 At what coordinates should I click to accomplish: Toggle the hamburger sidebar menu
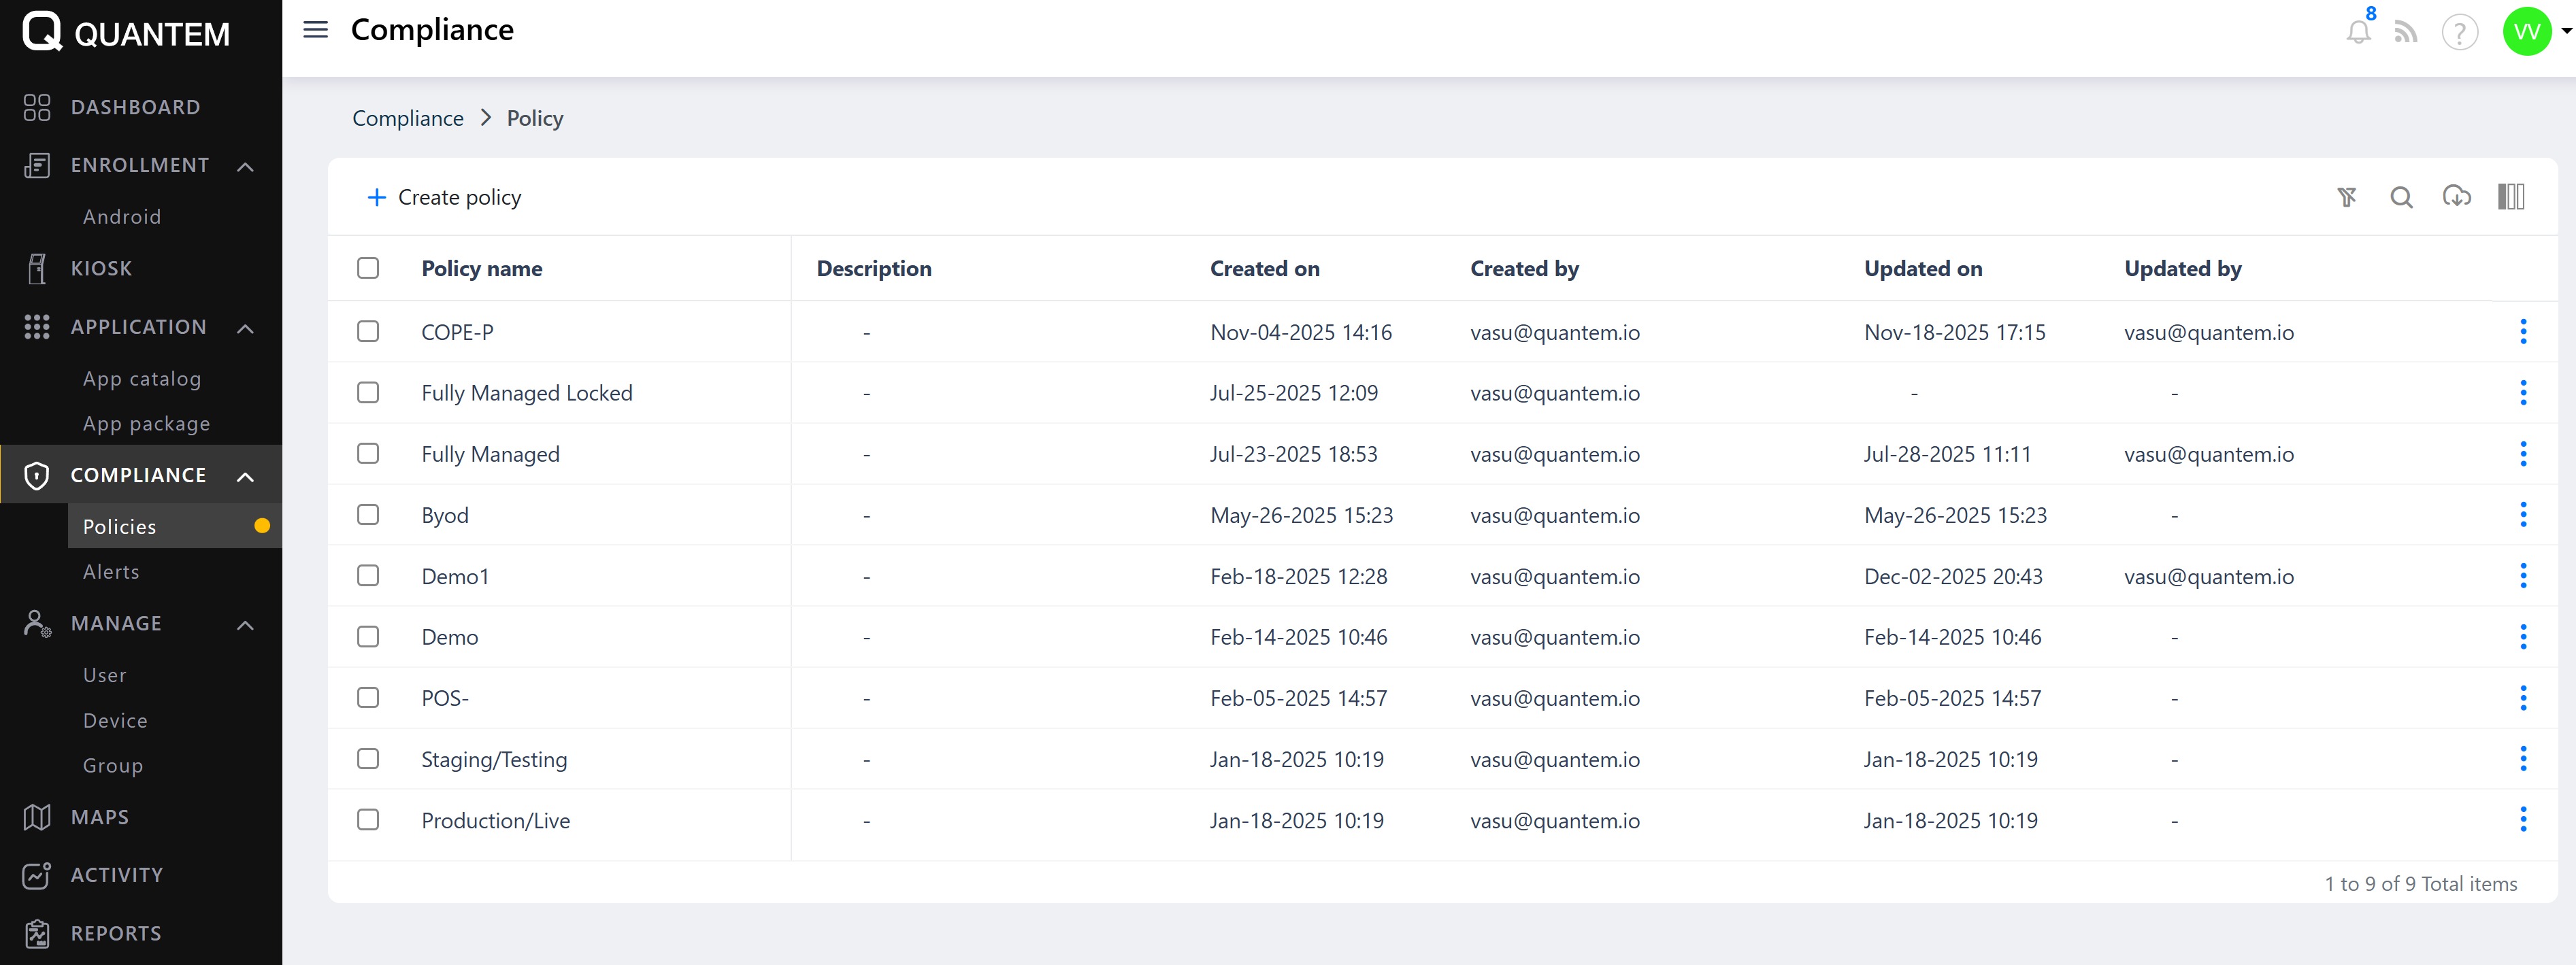click(x=315, y=30)
